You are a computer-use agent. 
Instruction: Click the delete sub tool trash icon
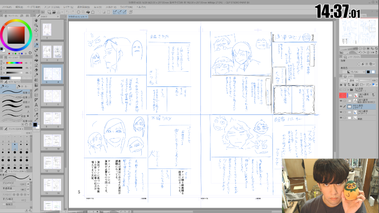point(30,125)
